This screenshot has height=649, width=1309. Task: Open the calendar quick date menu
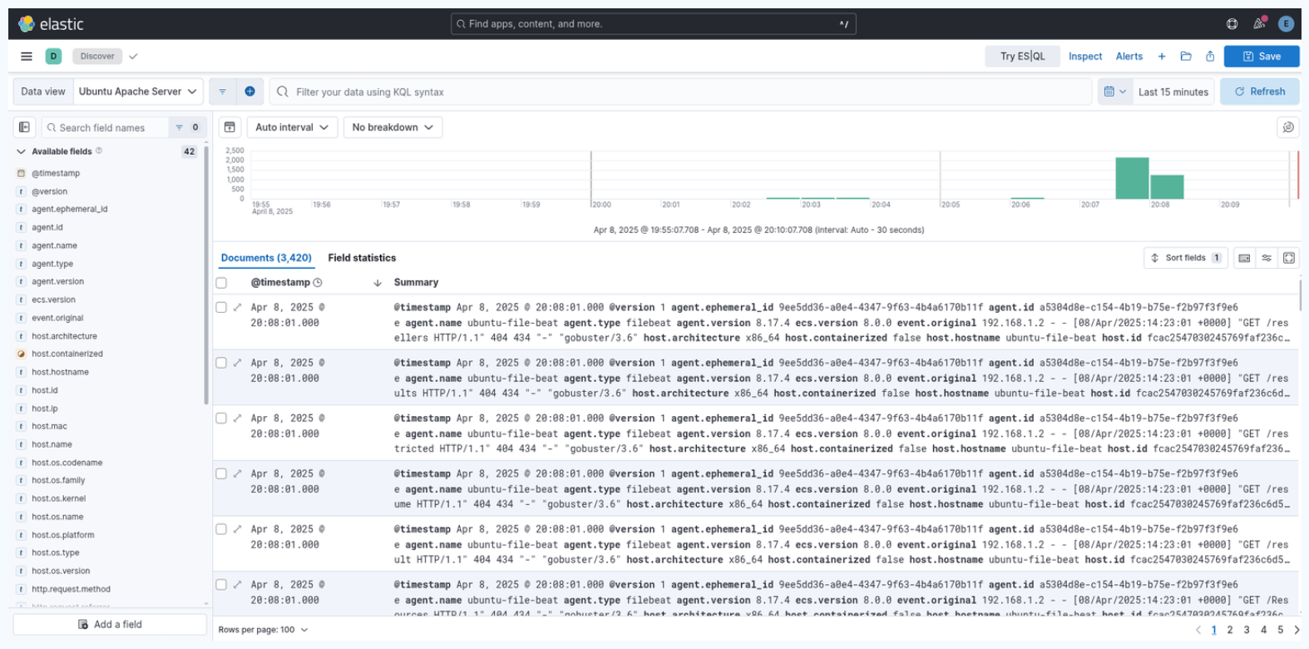1114,92
